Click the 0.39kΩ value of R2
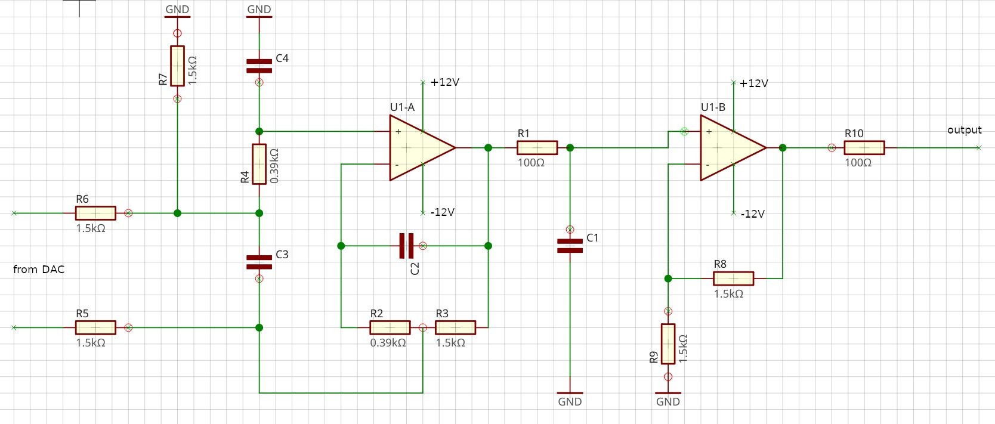 (x=388, y=343)
